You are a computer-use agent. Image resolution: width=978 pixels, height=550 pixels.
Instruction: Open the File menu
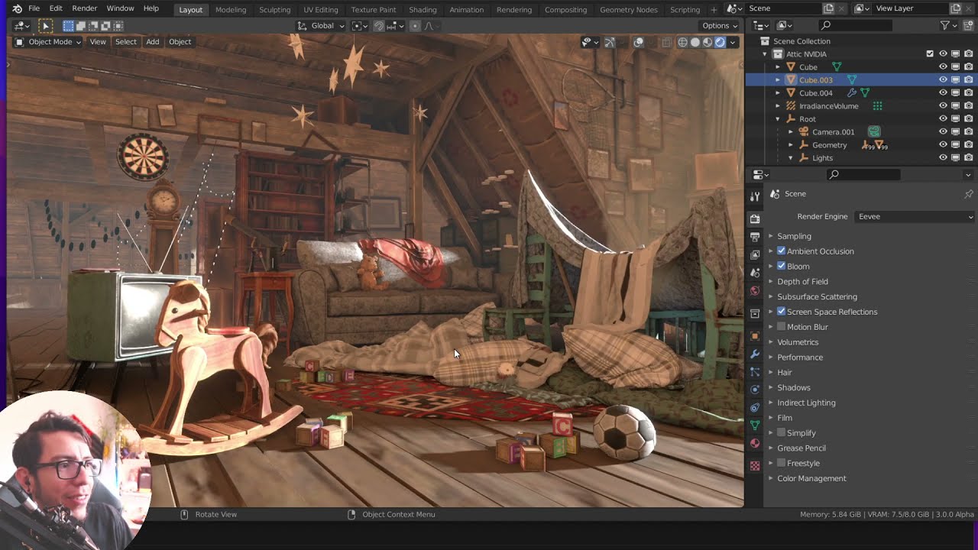[x=34, y=8]
